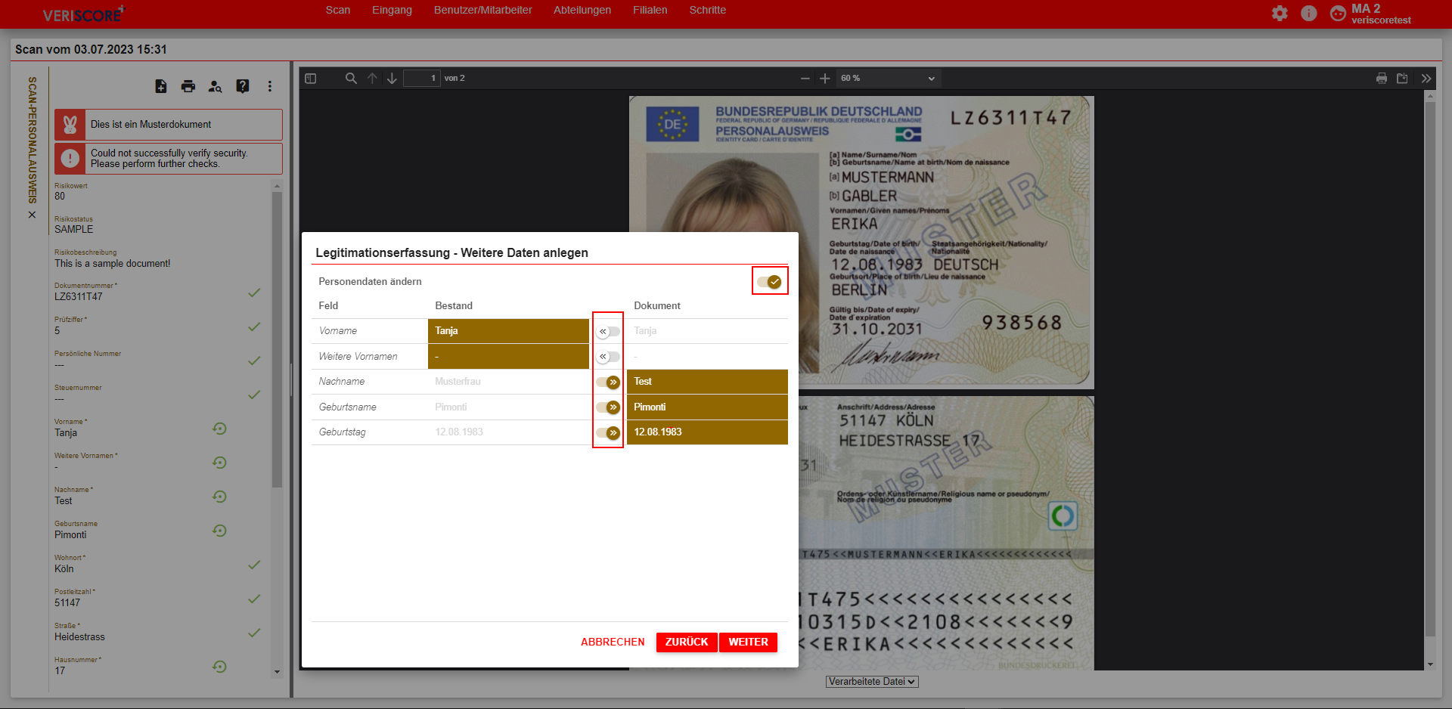
Task: Click the Prüfziffer check mark
Action: click(254, 327)
